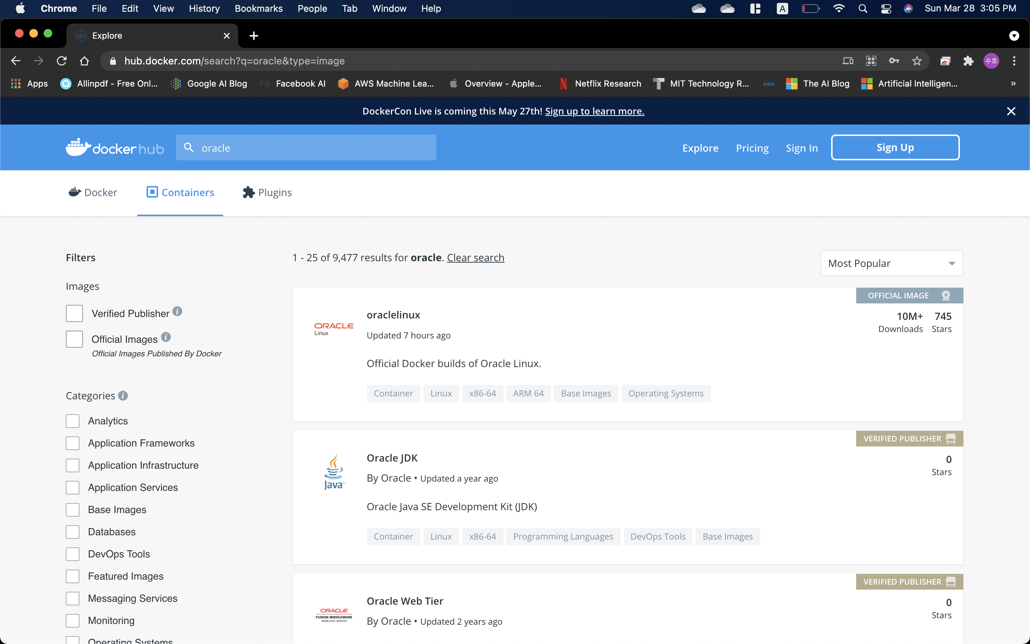Image resolution: width=1030 pixels, height=644 pixels.
Task: Open the Explore link in header
Action: [700, 148]
